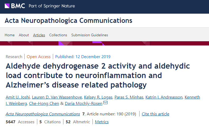Click author Amit U. Joshi
209x128 pixels.
[x=17, y=97]
